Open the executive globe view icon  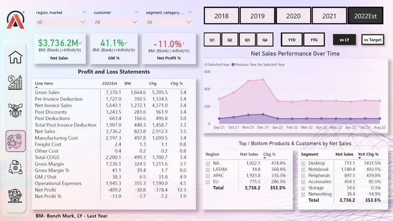pyautogui.click(x=15, y=196)
